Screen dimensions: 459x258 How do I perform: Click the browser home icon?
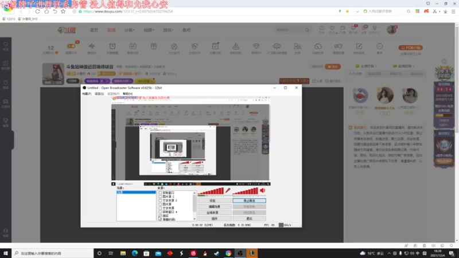[x=46, y=11]
